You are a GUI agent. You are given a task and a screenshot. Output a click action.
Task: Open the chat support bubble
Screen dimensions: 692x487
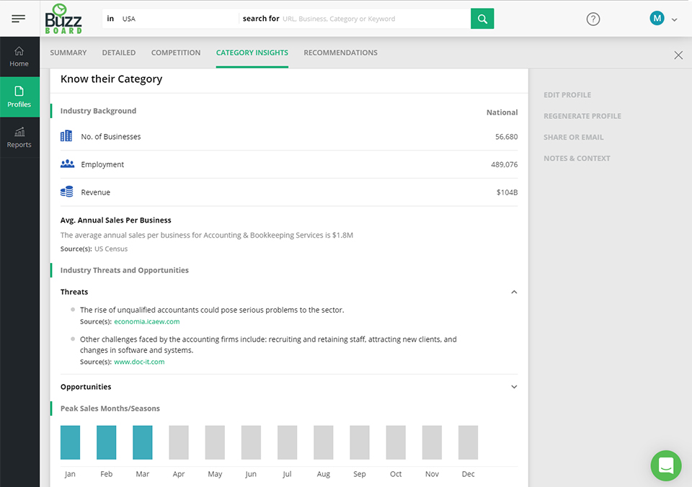(x=665, y=465)
